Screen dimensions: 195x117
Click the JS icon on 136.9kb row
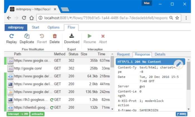point(10,92)
